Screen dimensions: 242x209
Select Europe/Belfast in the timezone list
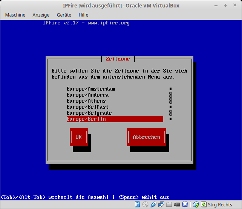(x=115, y=107)
